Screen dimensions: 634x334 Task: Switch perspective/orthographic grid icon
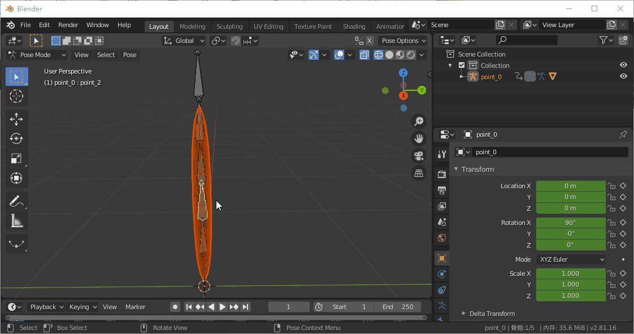(419, 173)
